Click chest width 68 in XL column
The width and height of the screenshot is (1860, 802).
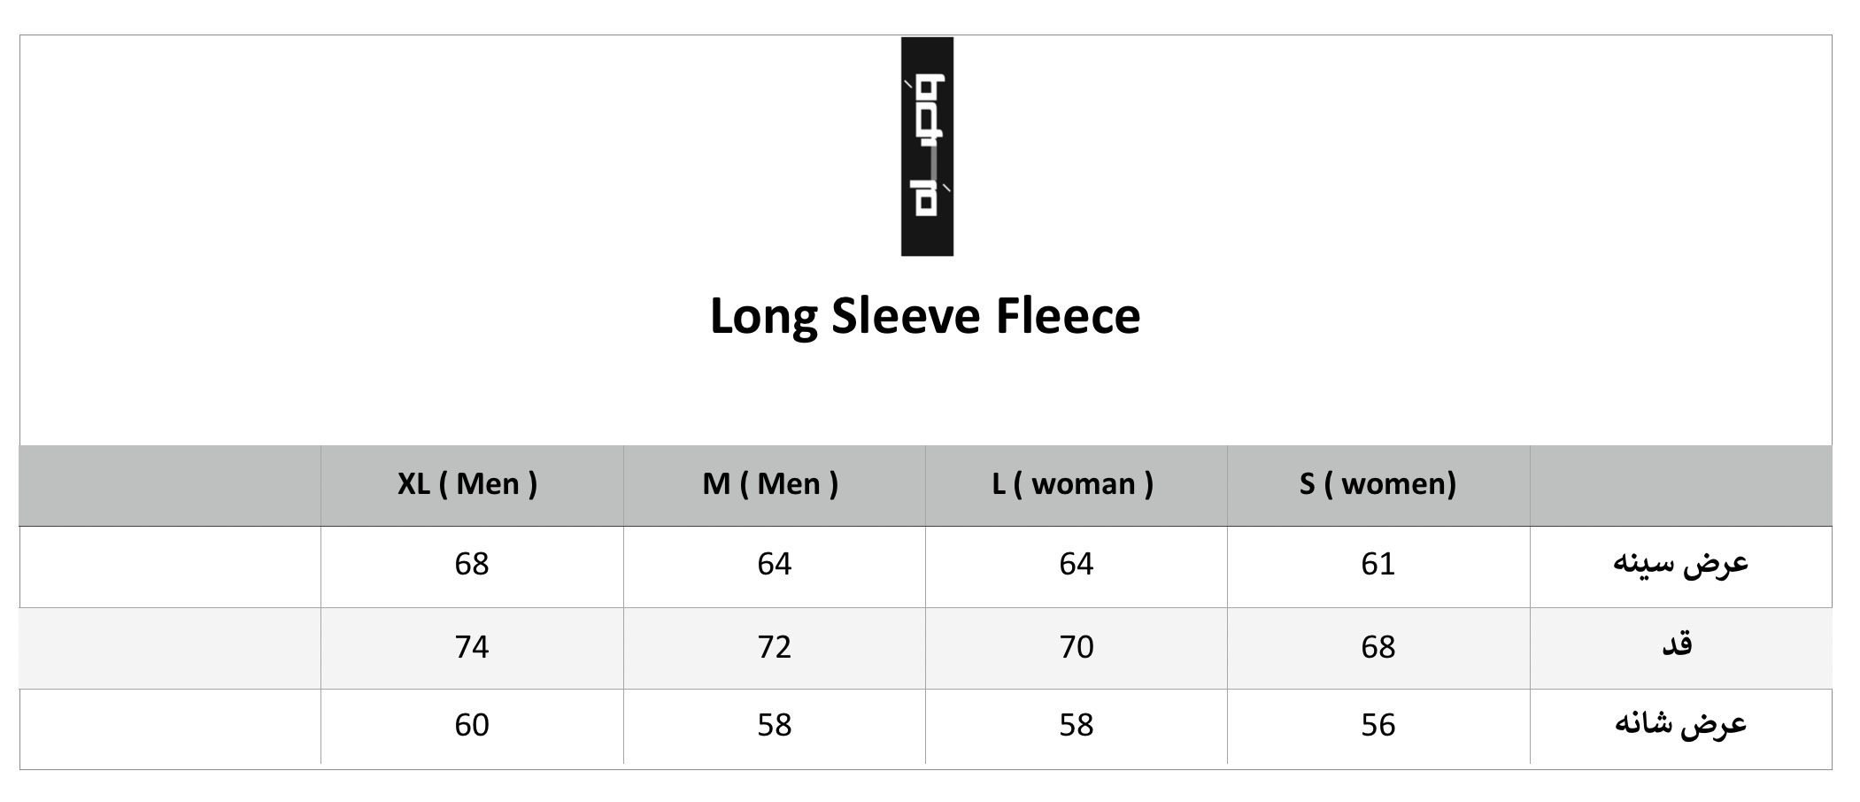pyautogui.click(x=472, y=564)
